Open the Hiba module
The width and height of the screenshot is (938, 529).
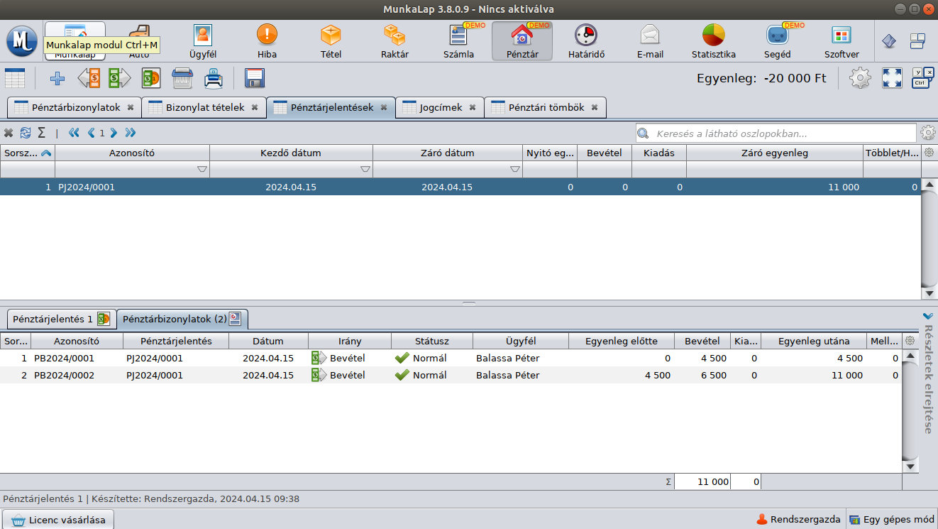pos(267,40)
